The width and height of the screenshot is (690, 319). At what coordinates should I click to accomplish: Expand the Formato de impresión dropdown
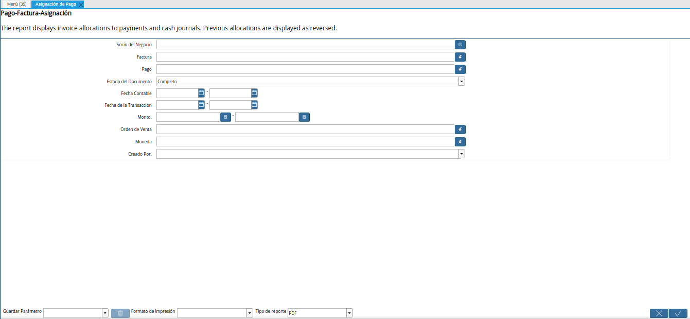pyautogui.click(x=250, y=313)
